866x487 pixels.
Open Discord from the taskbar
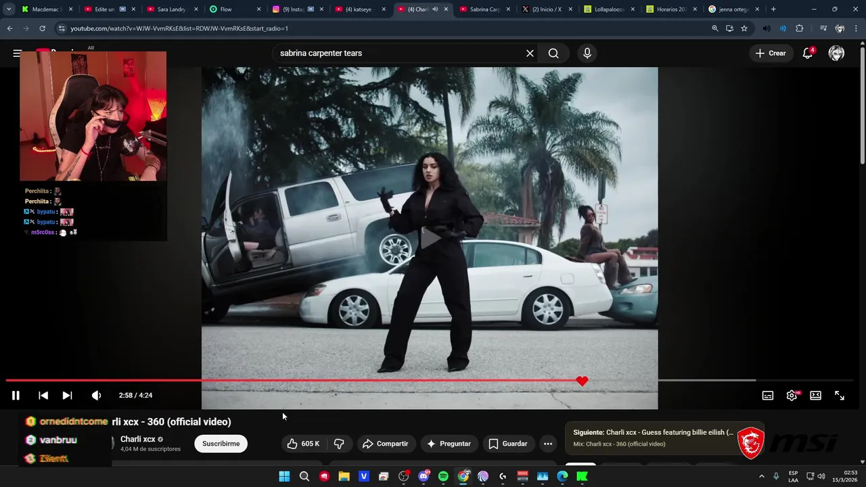tap(424, 476)
